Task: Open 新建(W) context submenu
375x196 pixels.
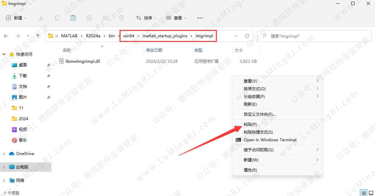Action: pos(277,160)
